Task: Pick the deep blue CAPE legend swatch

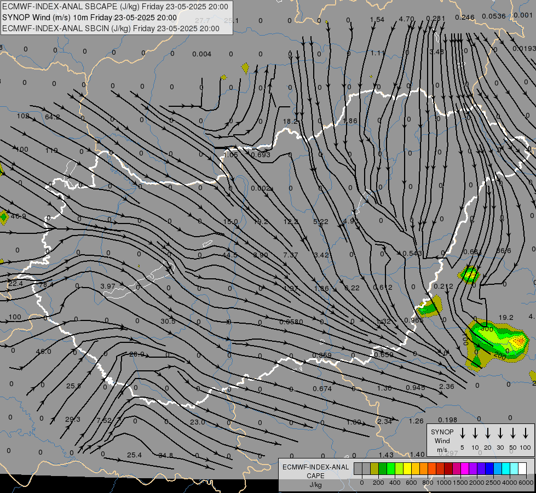Action: (489, 468)
